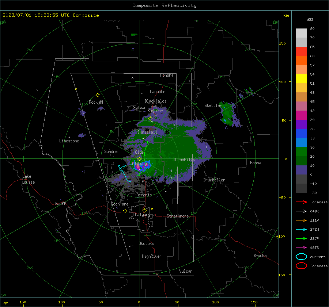Screen dimensions: 329x307
Task: Click the 80 value atop the dBZ scale
Action: pos(312,29)
